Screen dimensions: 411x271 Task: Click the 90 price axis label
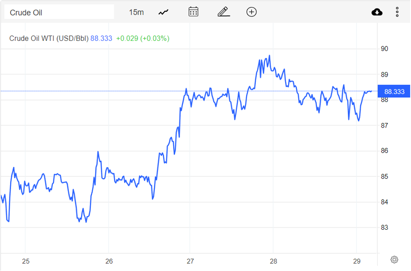click(384, 49)
